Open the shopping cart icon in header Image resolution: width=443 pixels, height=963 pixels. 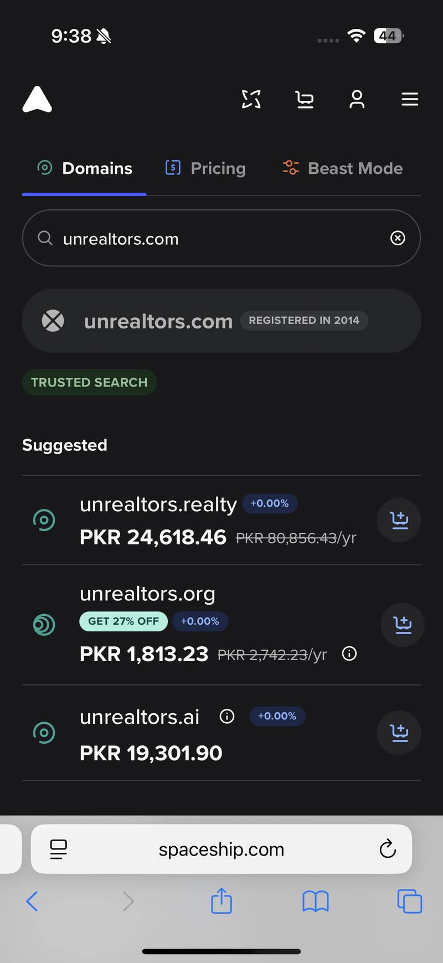click(x=305, y=100)
